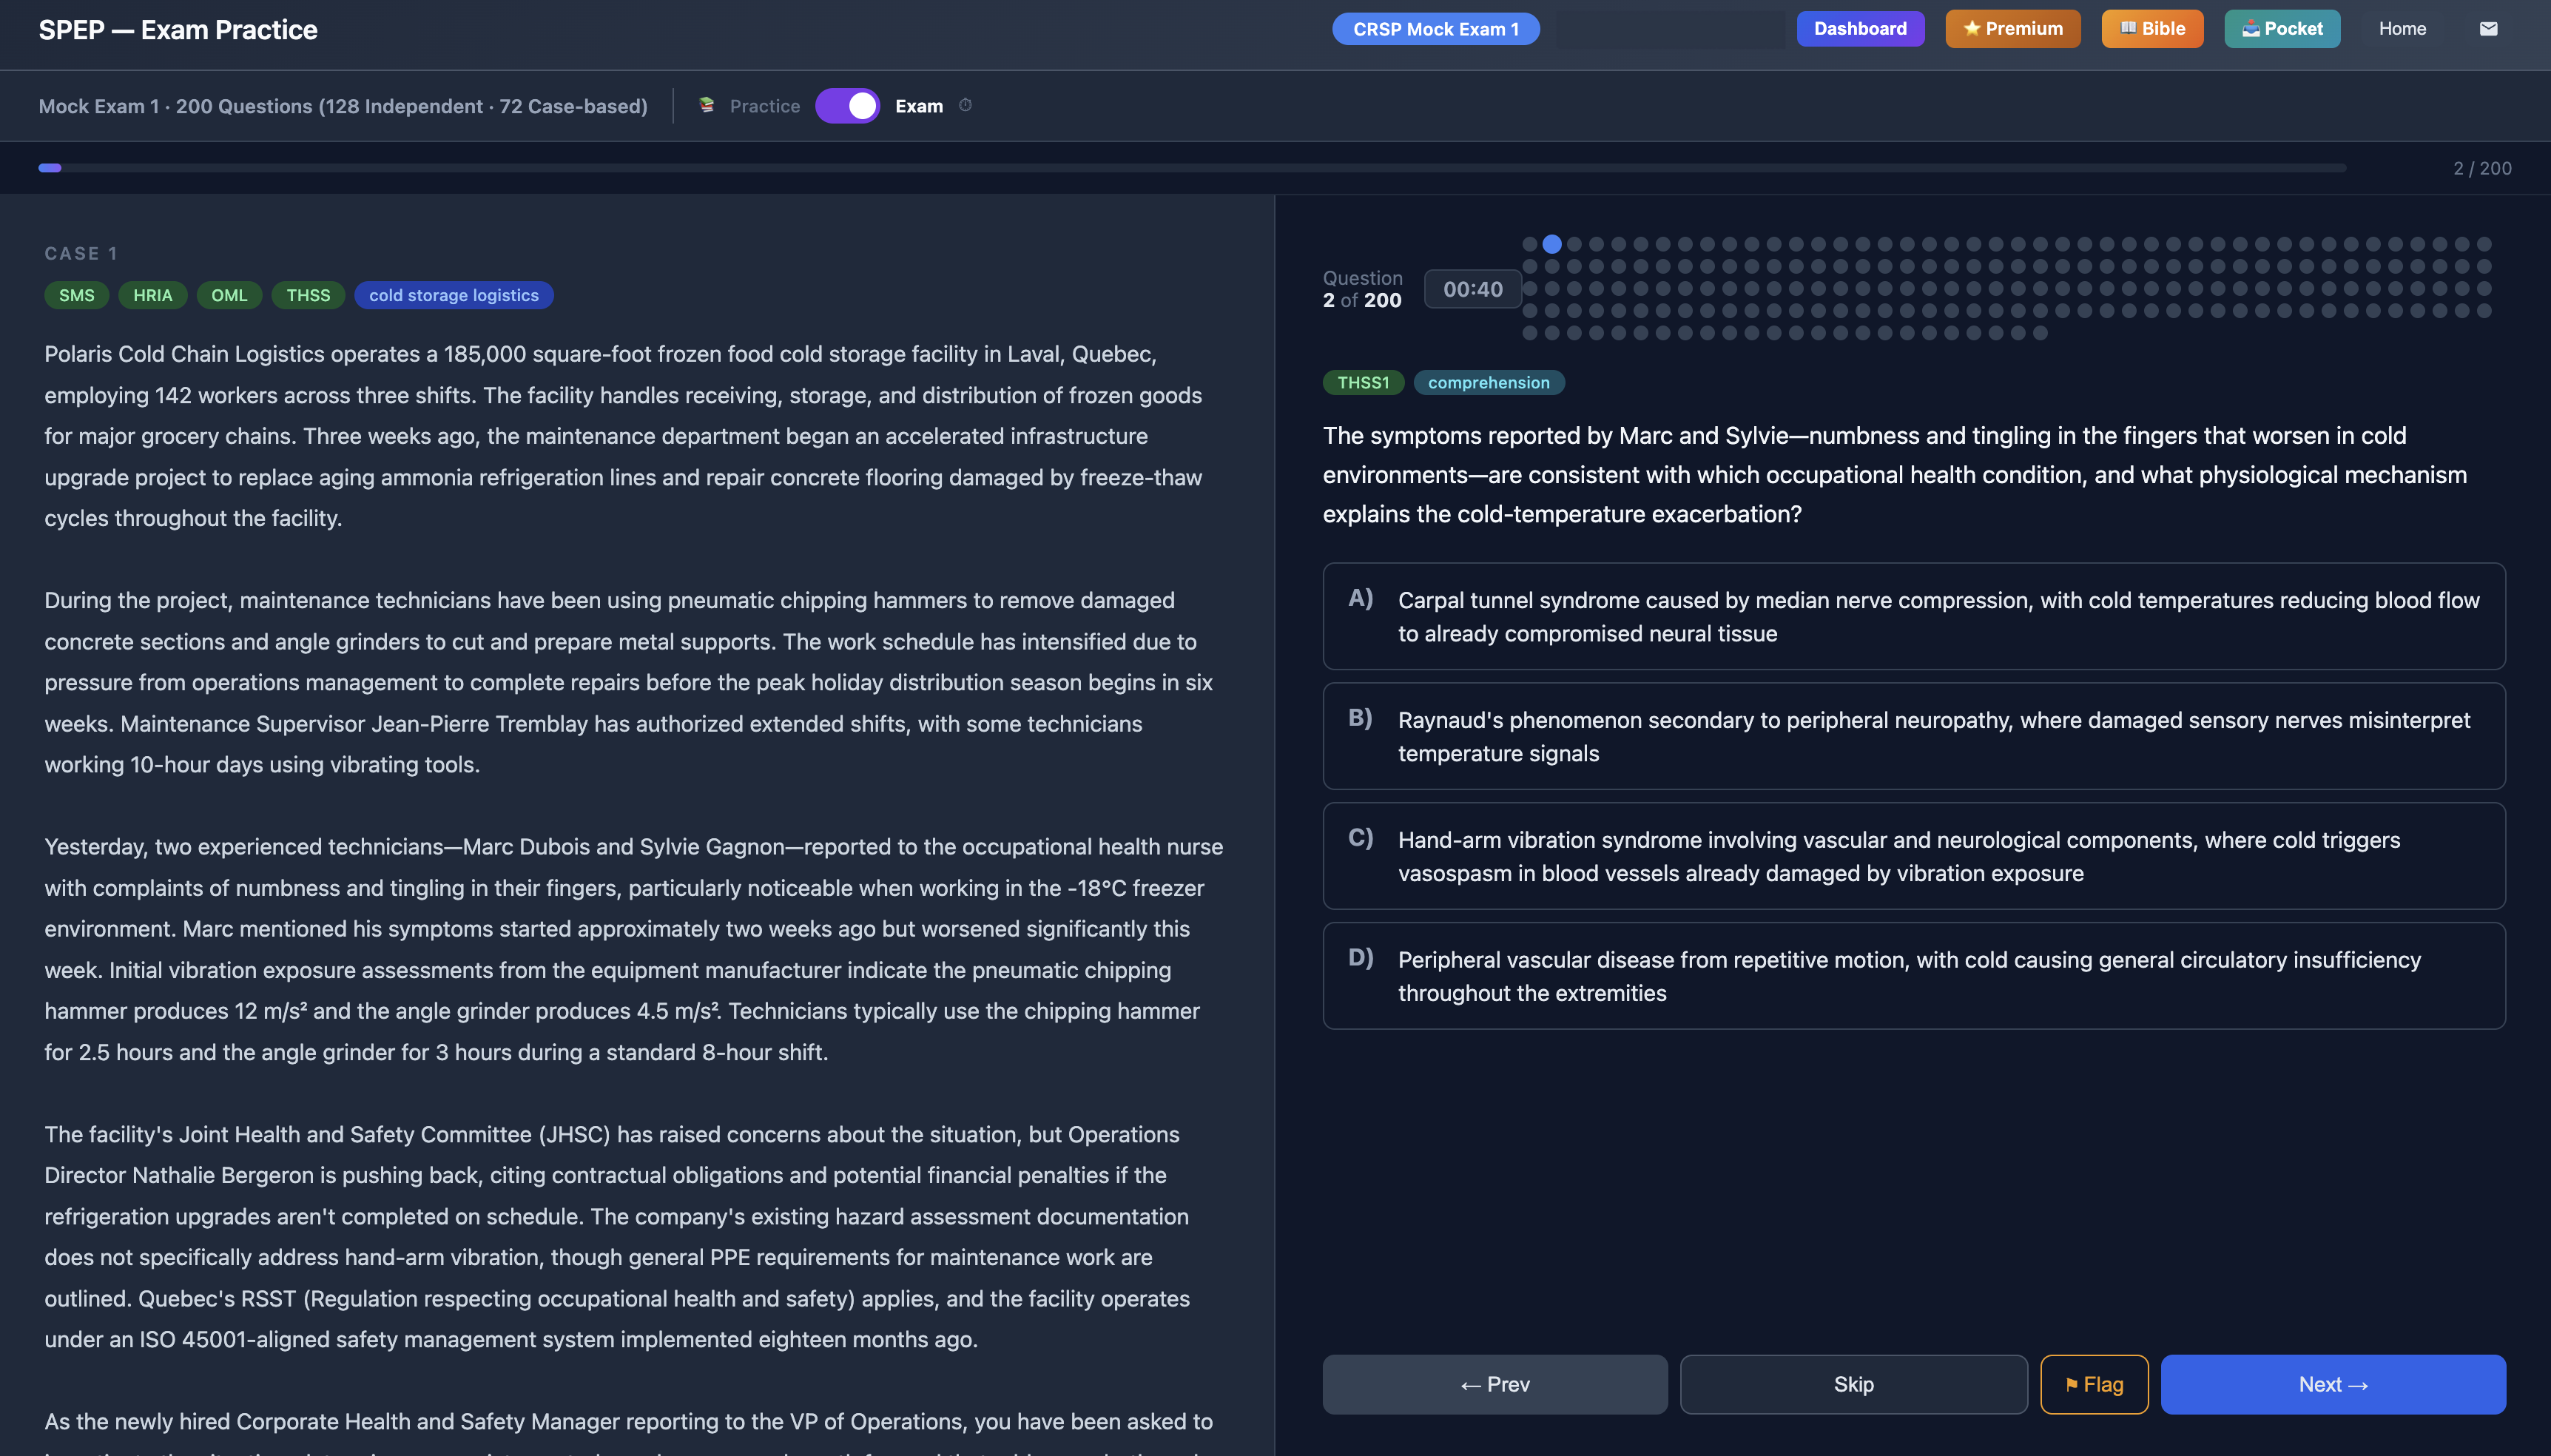Screen dimensions: 2551x1456
Task: Click the empty header search field
Action: [1670, 29]
